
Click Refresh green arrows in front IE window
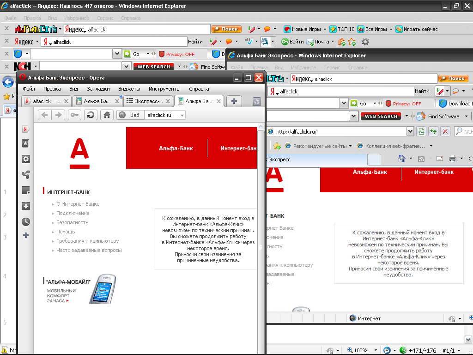click(x=433, y=131)
